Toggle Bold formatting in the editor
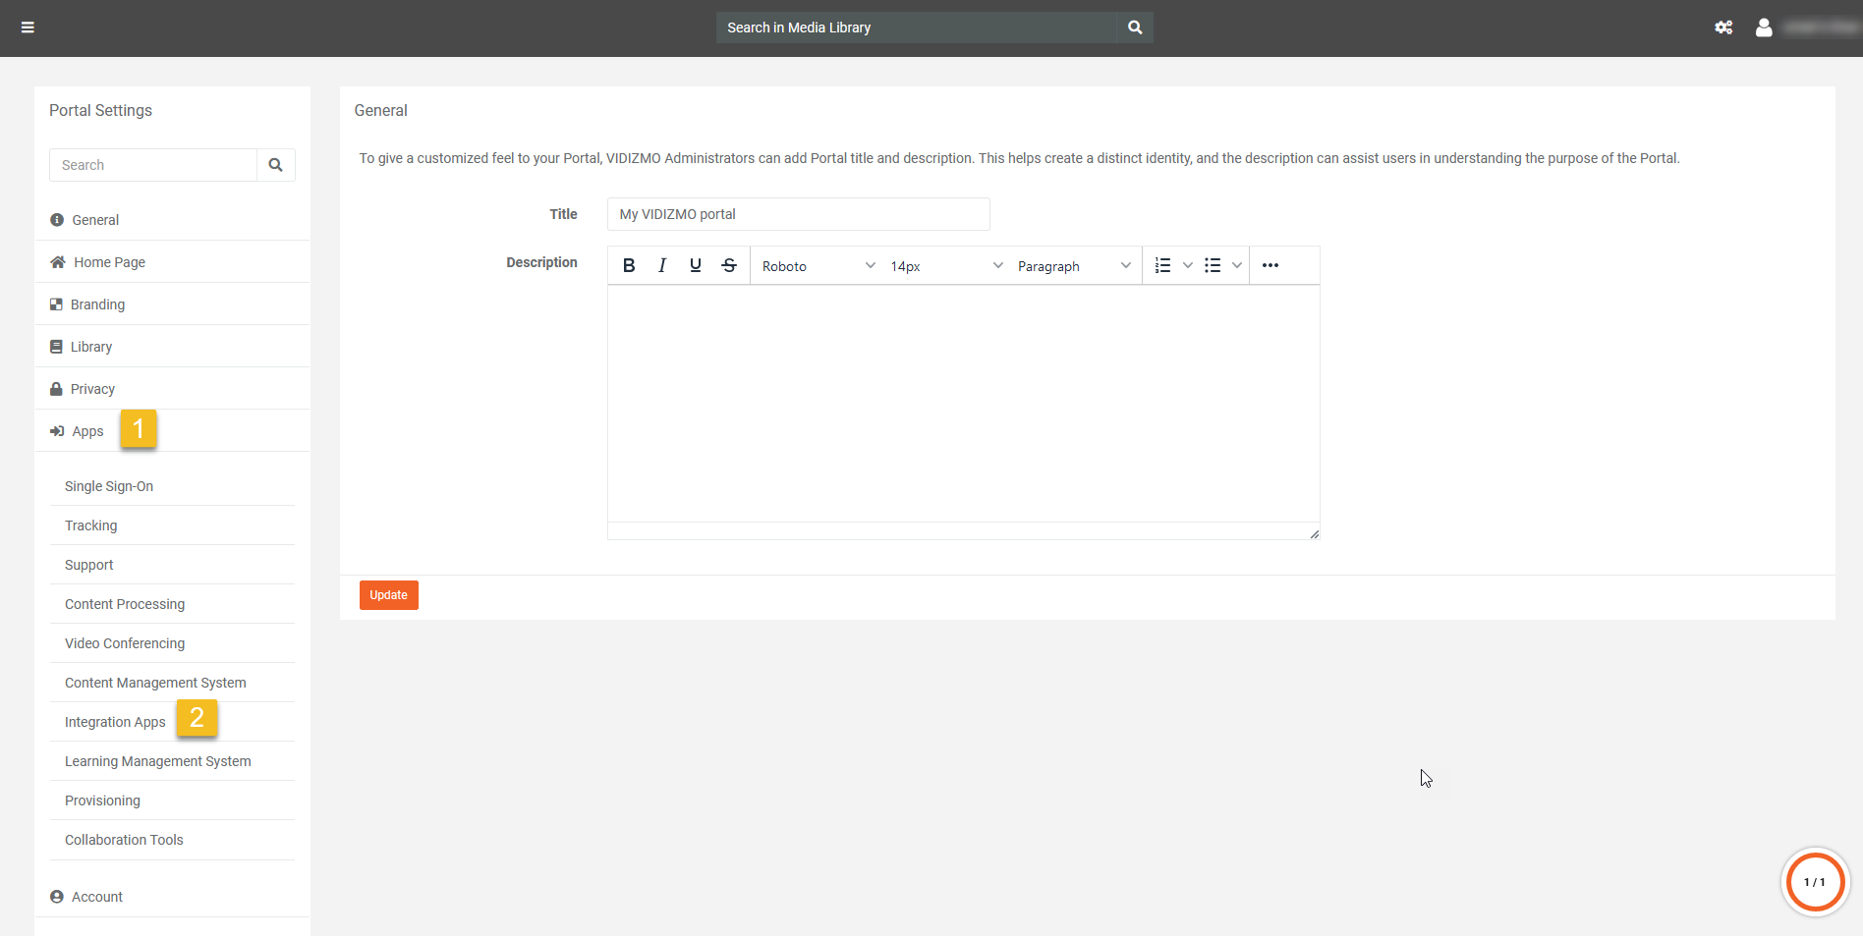 629,265
